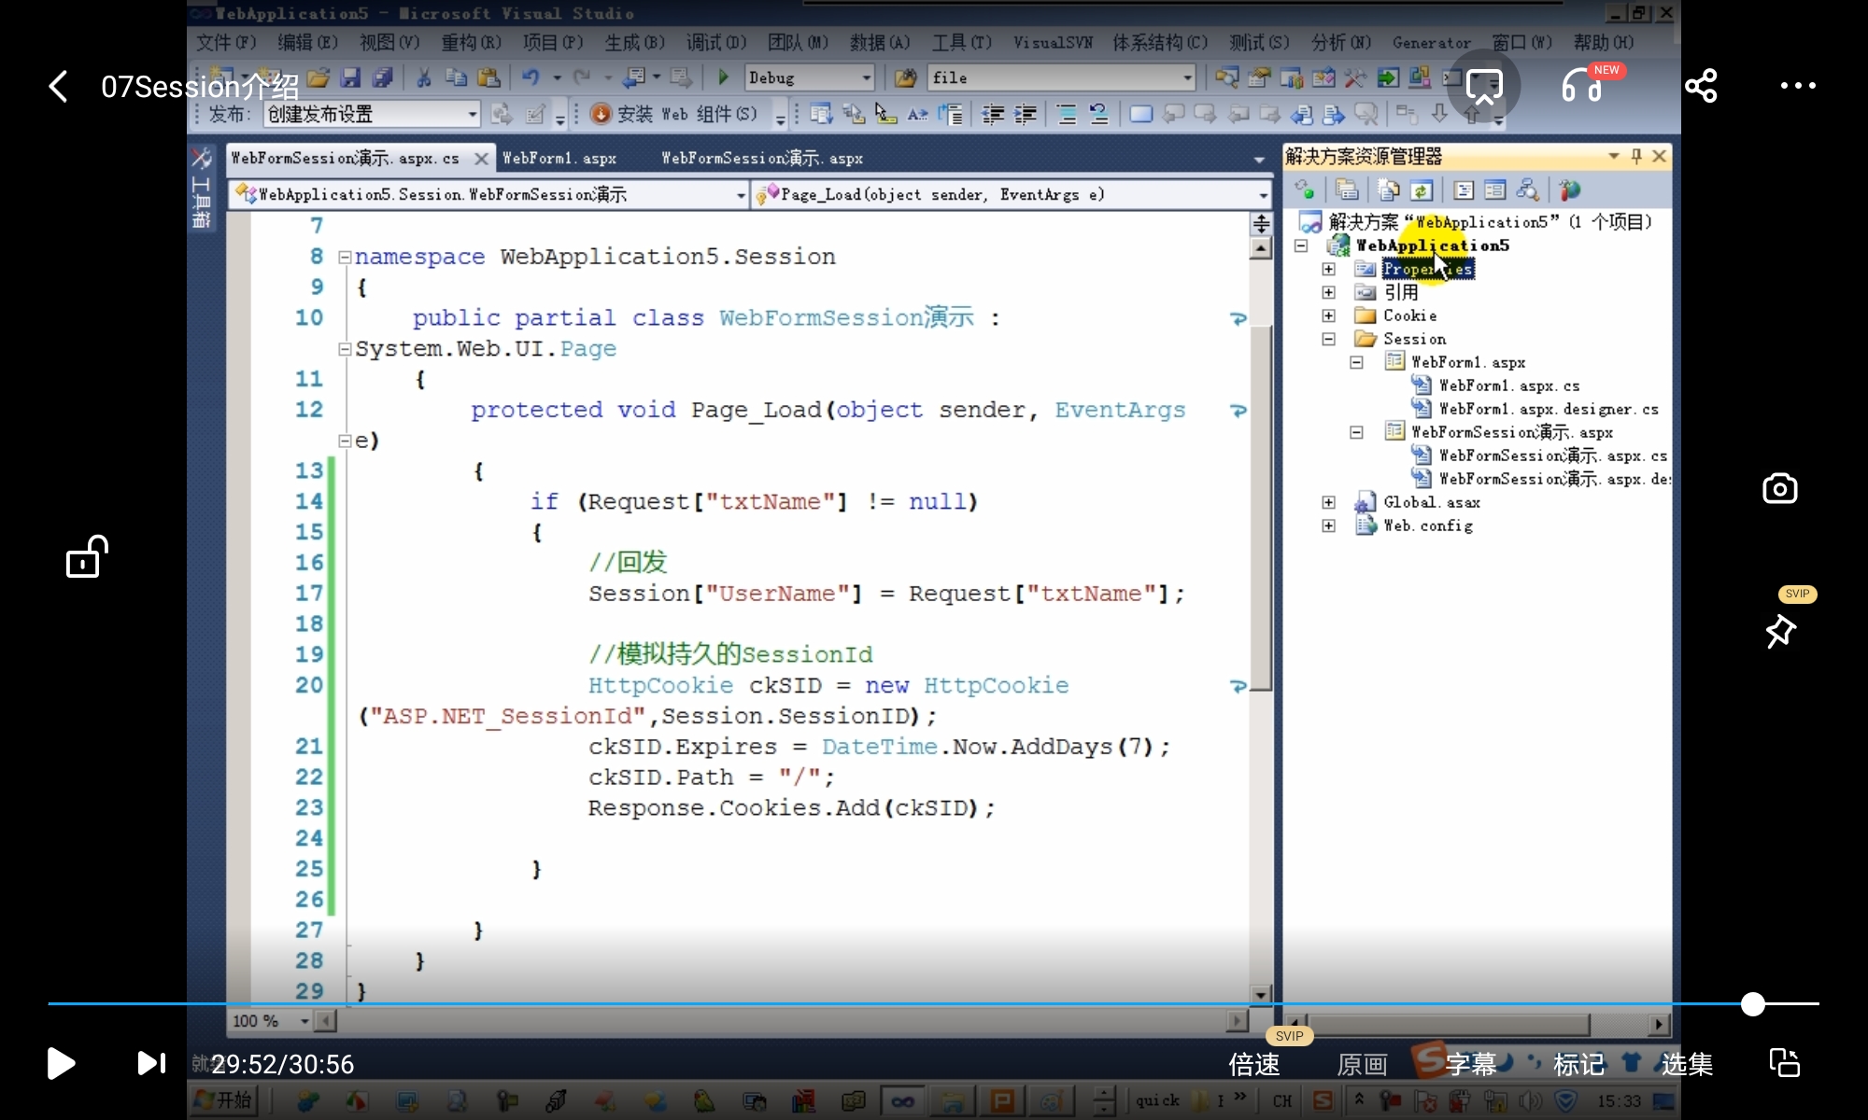
Task: Click the 标记 mark button
Action: point(1578,1064)
